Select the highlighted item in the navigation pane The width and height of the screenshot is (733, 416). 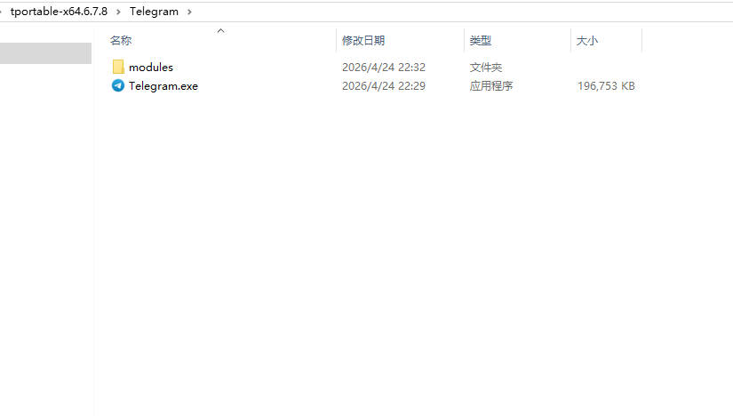pyautogui.click(x=45, y=53)
